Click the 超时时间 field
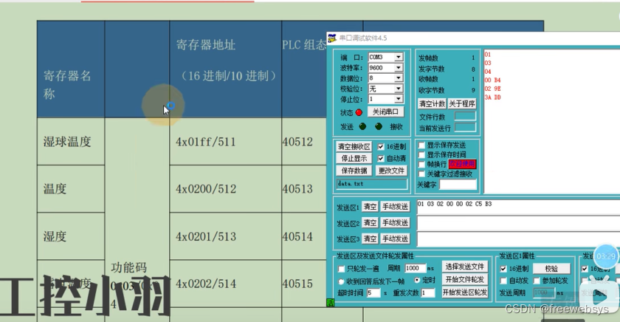 (x=373, y=293)
